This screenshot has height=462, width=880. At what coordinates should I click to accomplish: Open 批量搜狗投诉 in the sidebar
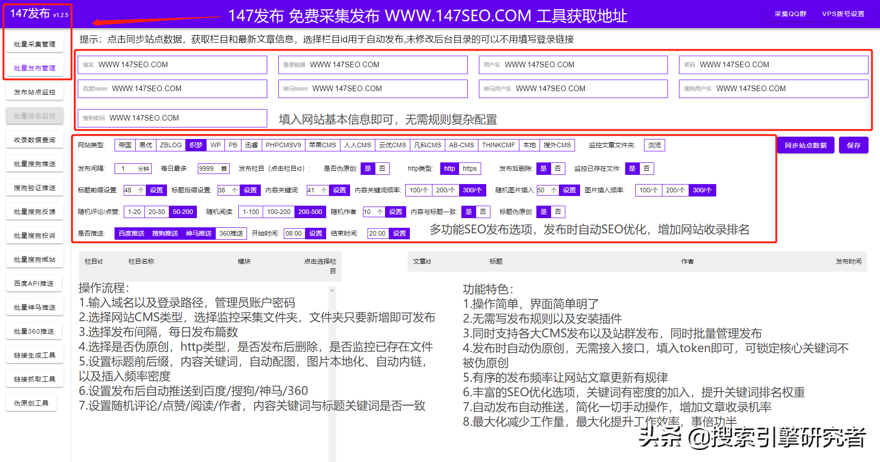click(35, 236)
